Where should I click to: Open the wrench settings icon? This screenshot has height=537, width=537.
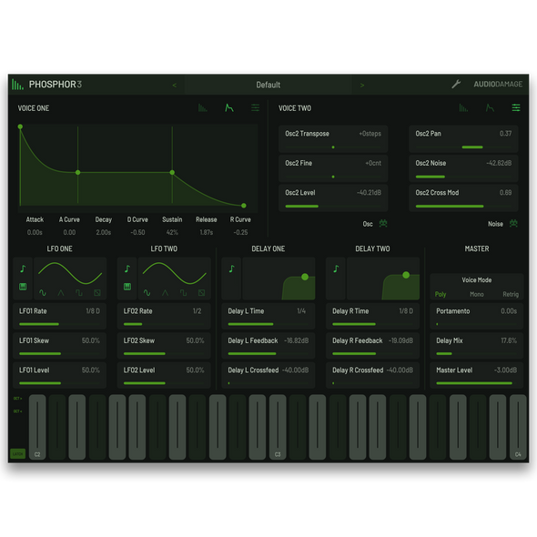[456, 84]
